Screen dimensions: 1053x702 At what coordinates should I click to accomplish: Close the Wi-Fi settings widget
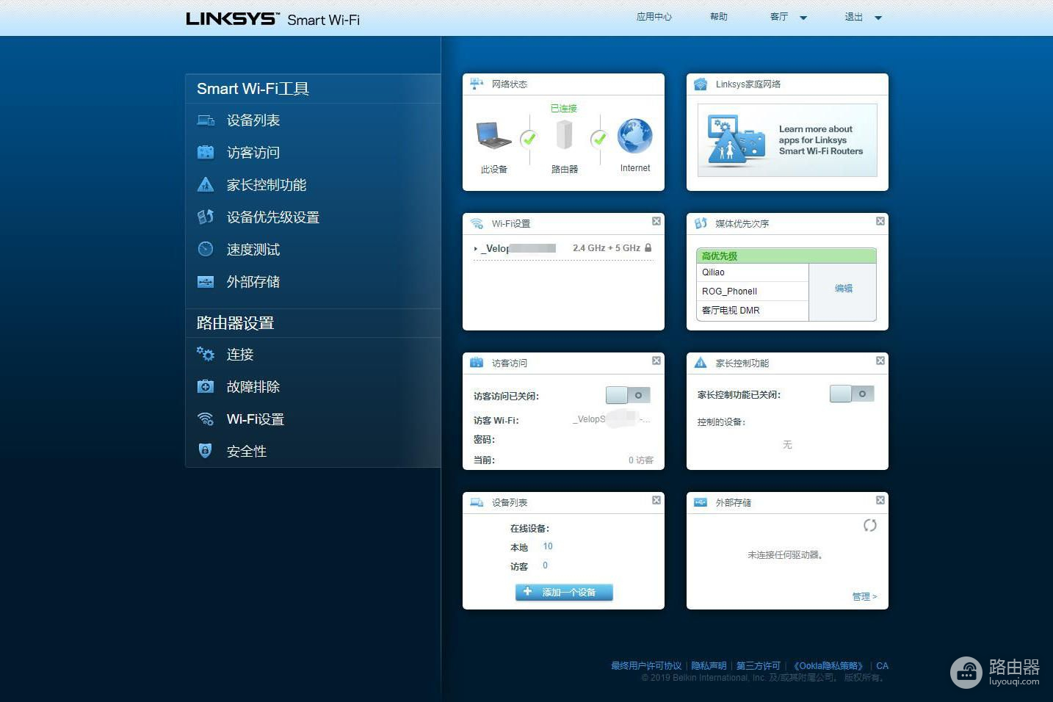pos(656,221)
